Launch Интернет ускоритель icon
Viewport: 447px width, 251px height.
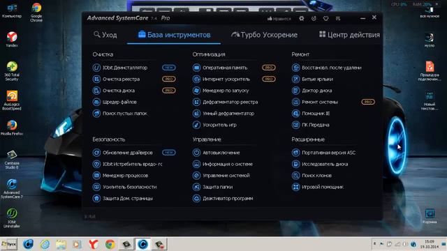click(x=196, y=79)
